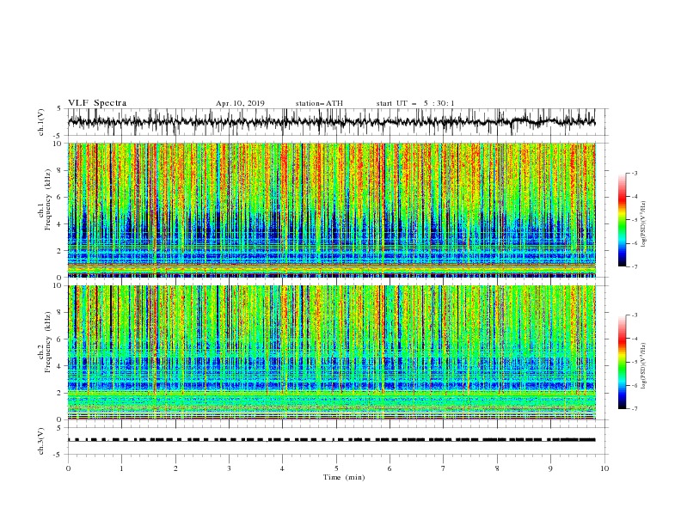681x526 pixels.
Task: Click the date "Apr. 10, 2019"
Action: (x=240, y=103)
